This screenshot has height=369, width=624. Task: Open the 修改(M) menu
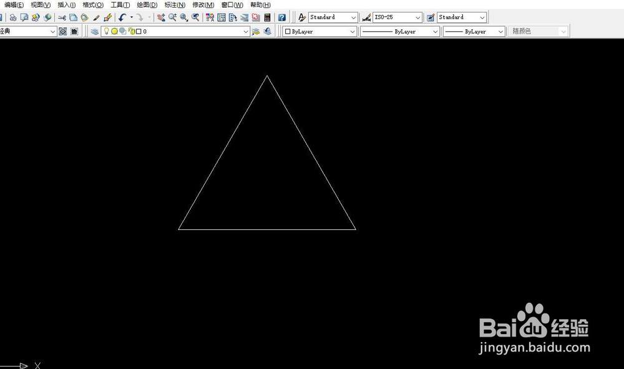(x=203, y=5)
